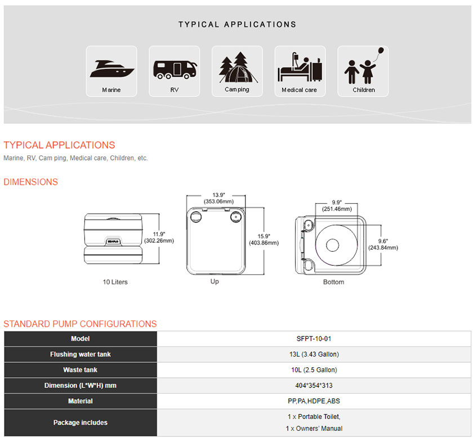Click the gray TYPICAL APPLICATIONS banner title

pos(238,24)
